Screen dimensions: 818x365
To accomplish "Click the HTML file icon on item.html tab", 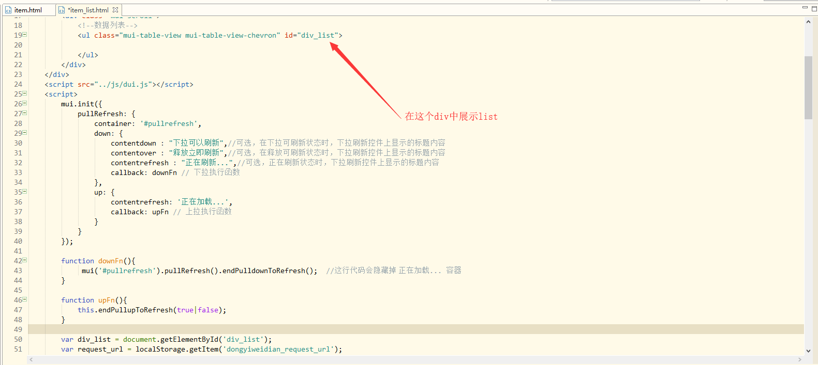I will [8, 10].
